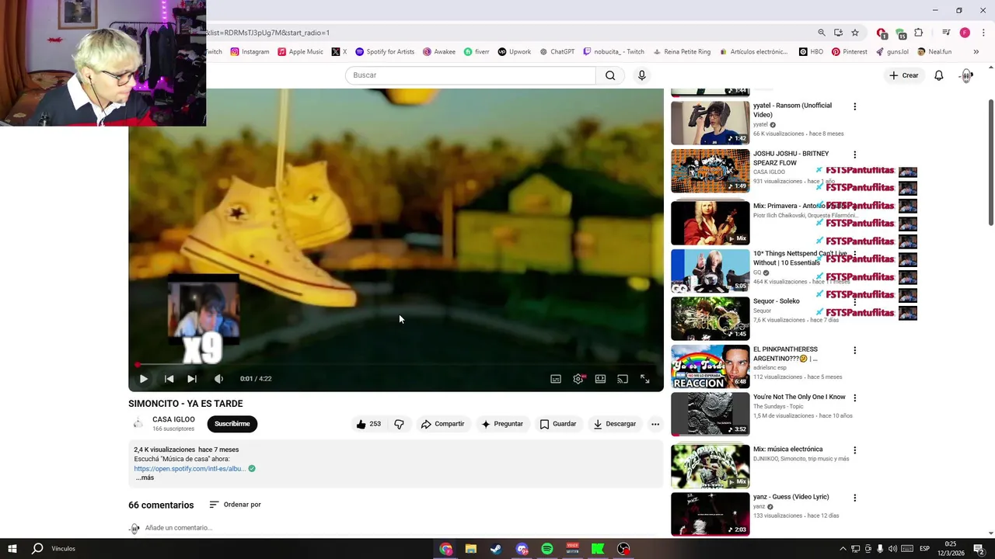Dislike the video
This screenshot has width=995, height=559.
[399, 424]
